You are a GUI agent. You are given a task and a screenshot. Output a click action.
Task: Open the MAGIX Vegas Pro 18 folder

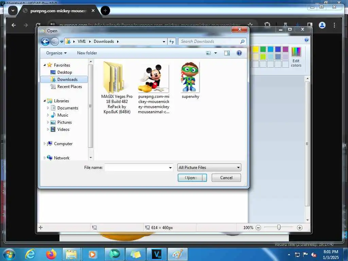[x=117, y=88]
